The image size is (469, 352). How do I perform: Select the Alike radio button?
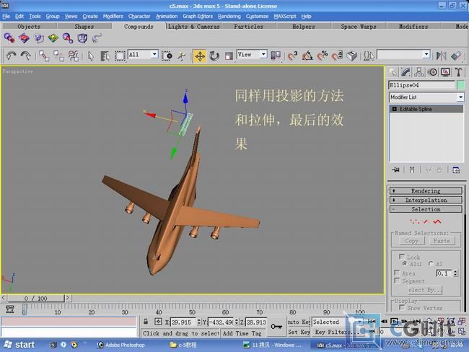tap(405, 263)
